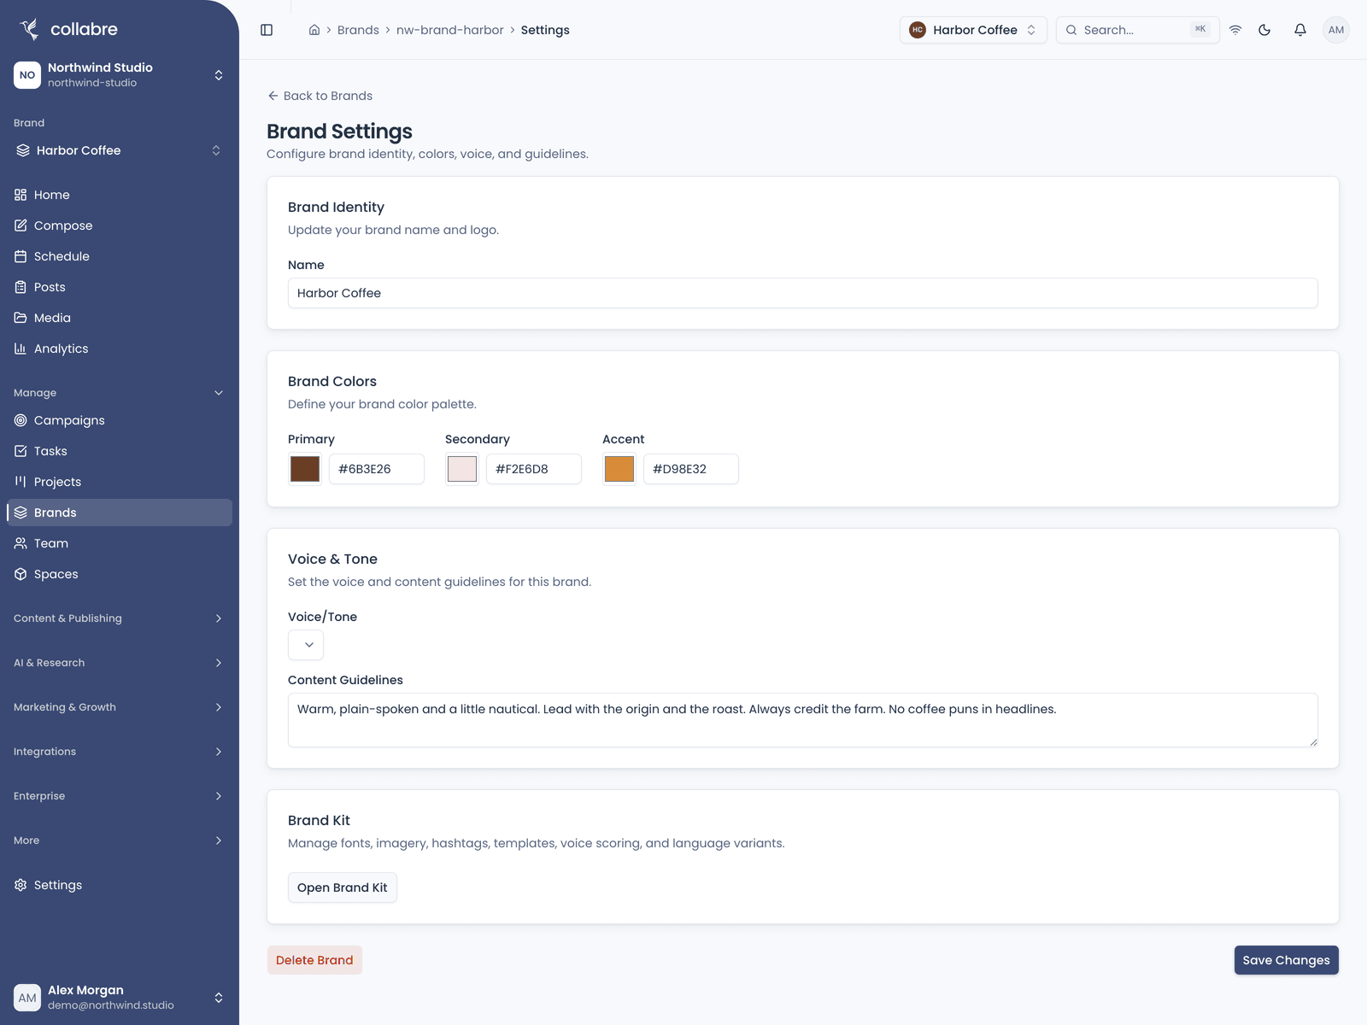This screenshot has height=1025, width=1367.
Task: Click Back to Brands link
Action: (x=320, y=96)
